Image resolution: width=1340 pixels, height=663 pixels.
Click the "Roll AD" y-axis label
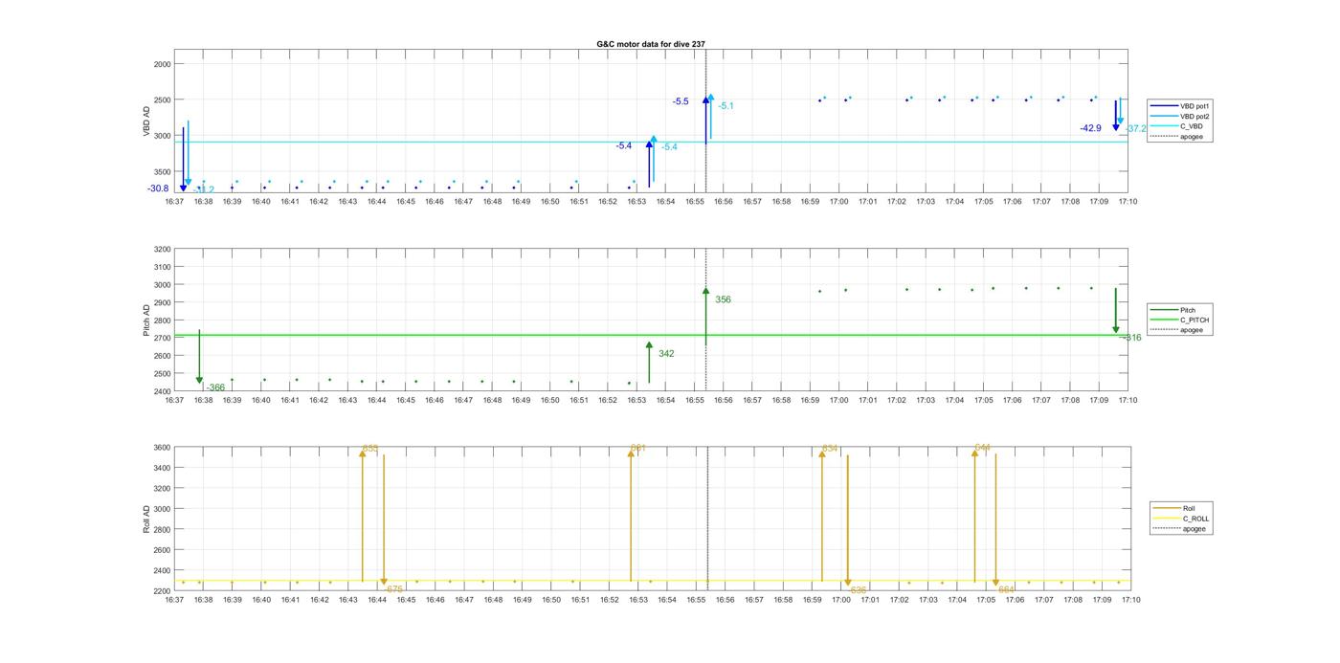(x=147, y=519)
